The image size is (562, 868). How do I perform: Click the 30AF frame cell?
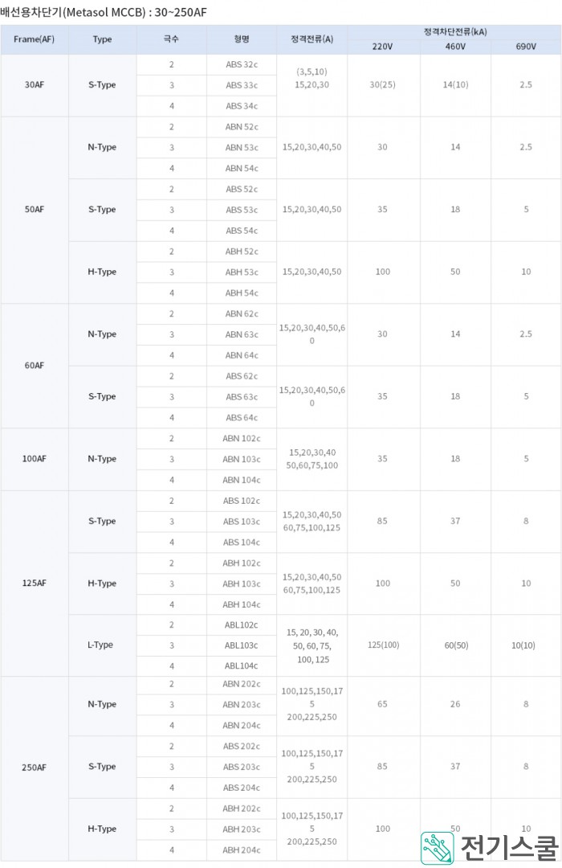[x=35, y=85]
